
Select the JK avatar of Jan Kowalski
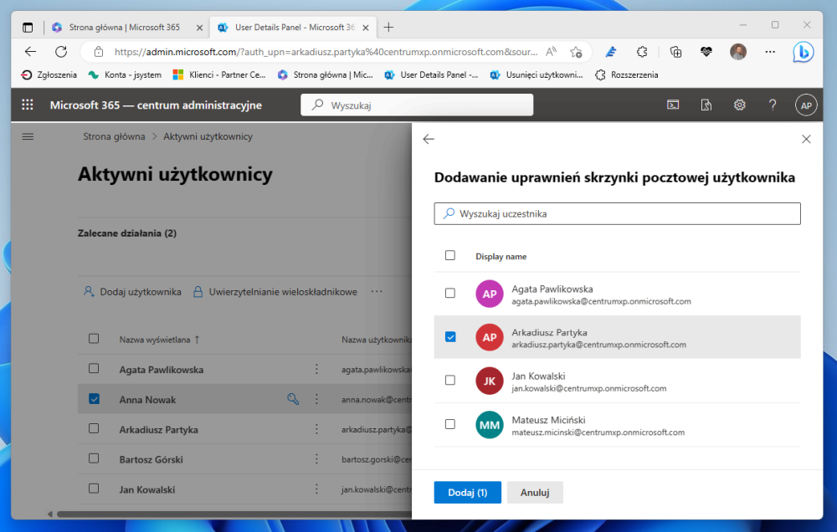pyautogui.click(x=490, y=381)
